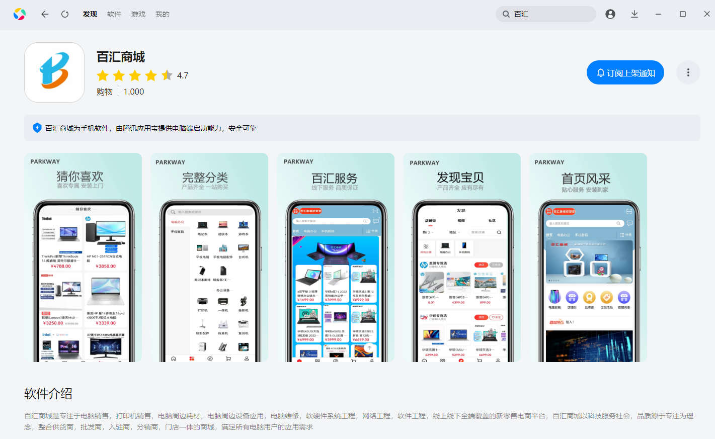Viewport: 715px width, 439px height.
Task: Open the 猜你喜欢 screenshot thumbnail
Action: [83, 257]
